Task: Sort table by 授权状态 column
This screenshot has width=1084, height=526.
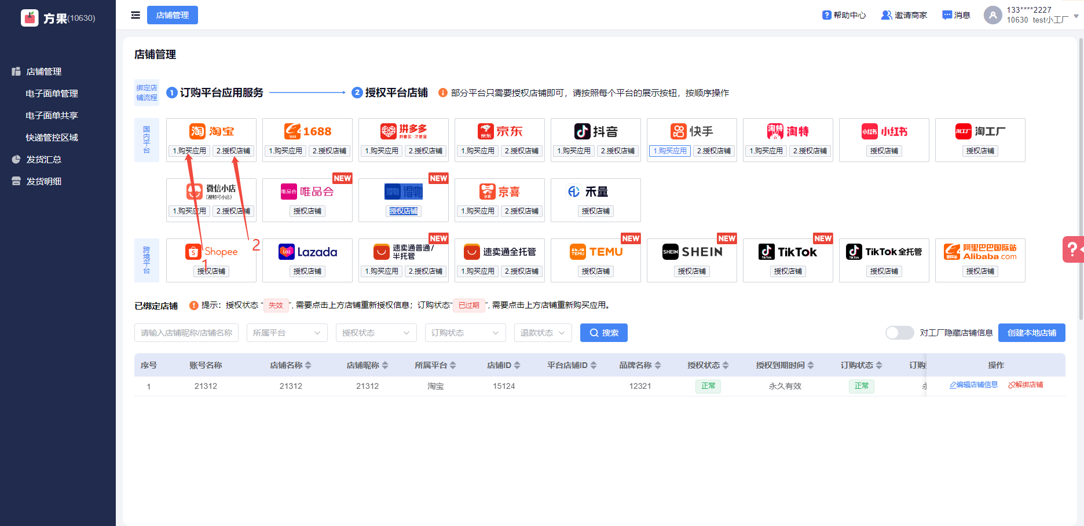Action: (726, 365)
